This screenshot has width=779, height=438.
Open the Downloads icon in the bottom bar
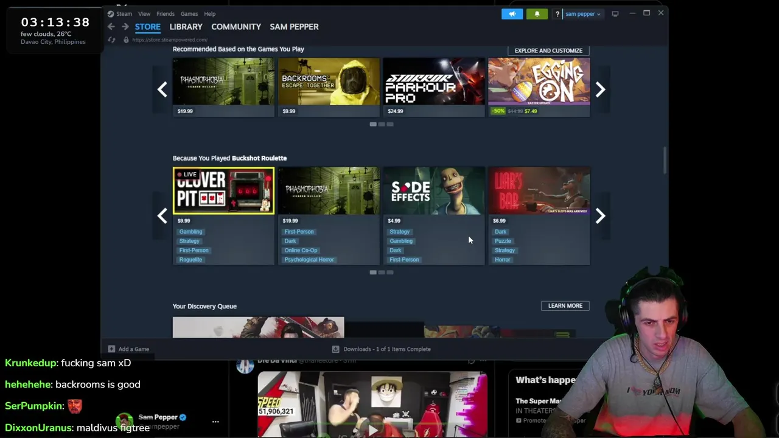coord(335,349)
